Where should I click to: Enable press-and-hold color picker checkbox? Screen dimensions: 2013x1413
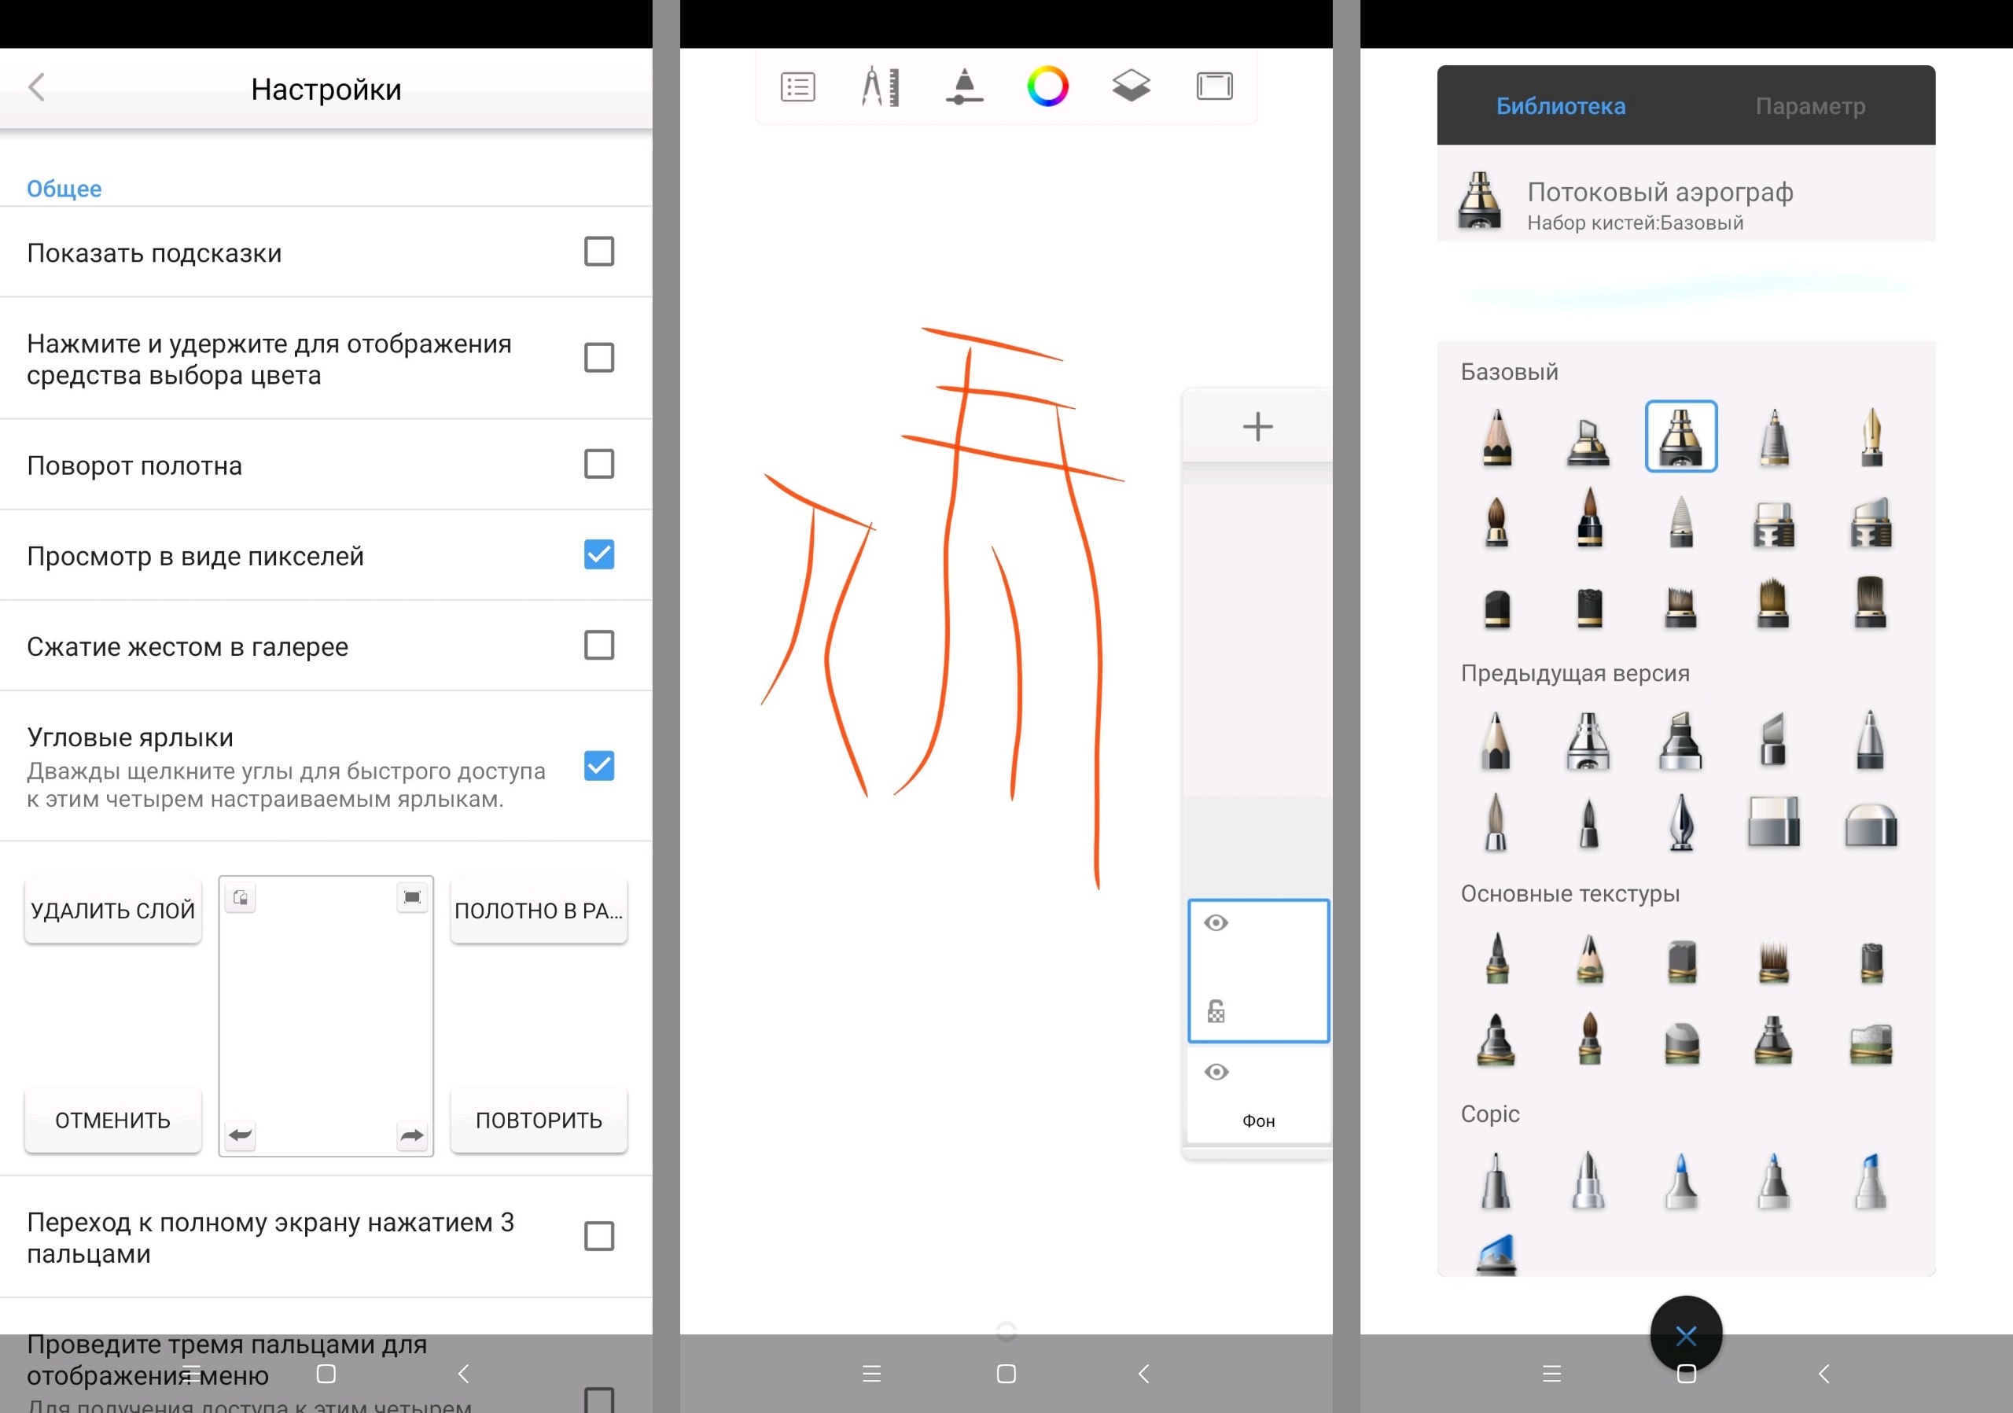tap(599, 358)
